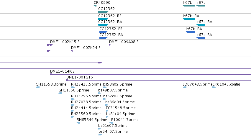
Task: Select the SD07043.5prime EST arrow
Action: 185,87
